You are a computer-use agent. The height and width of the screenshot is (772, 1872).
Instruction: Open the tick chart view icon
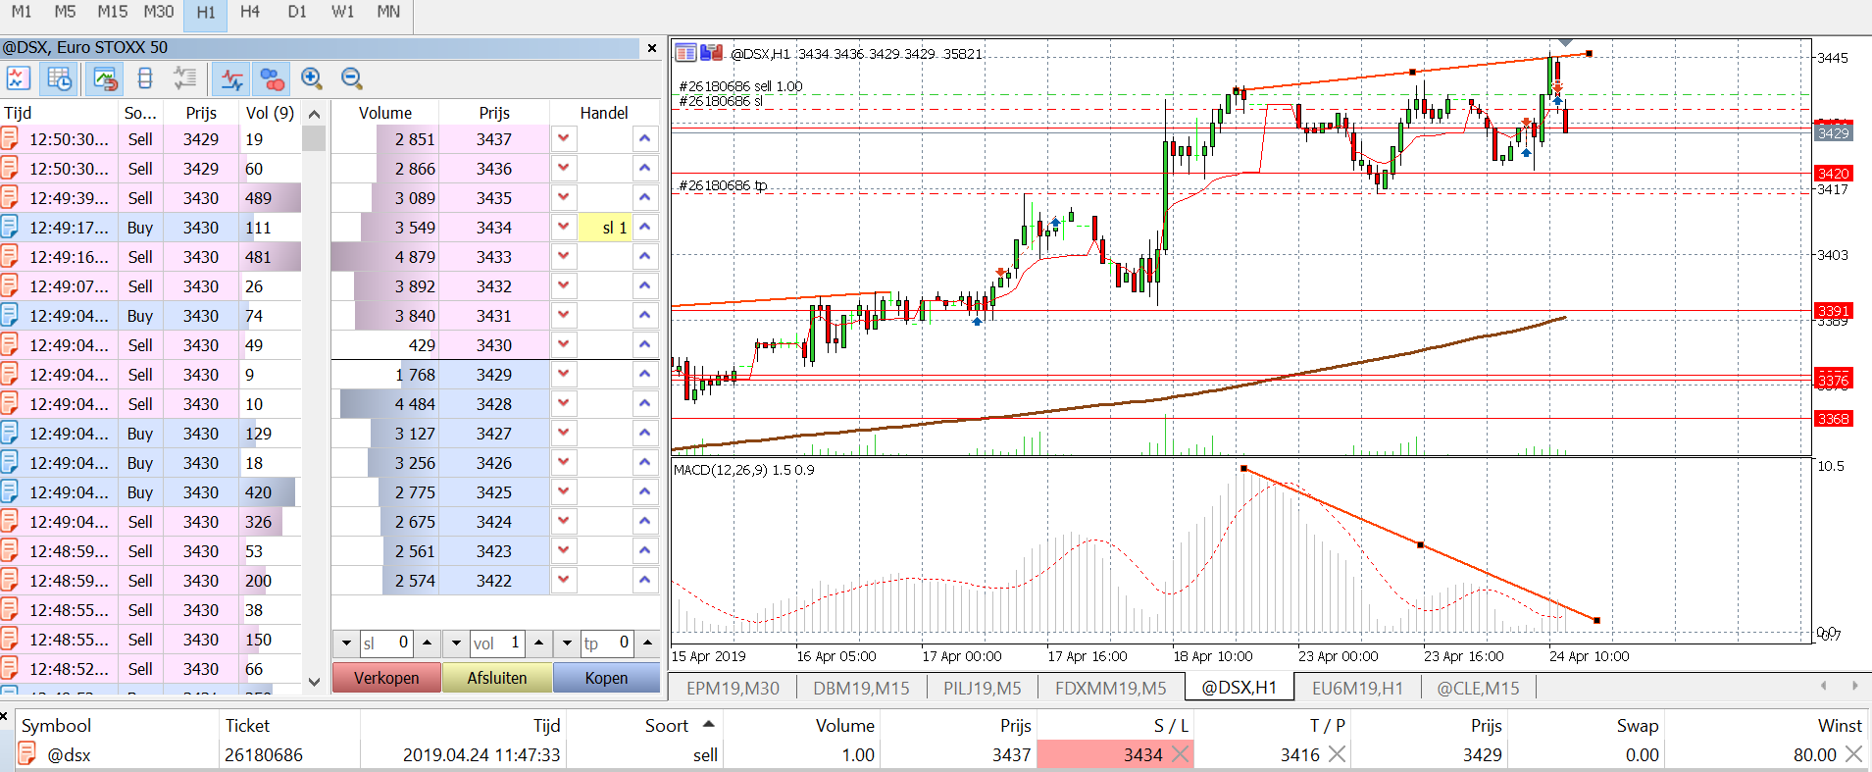pos(18,78)
